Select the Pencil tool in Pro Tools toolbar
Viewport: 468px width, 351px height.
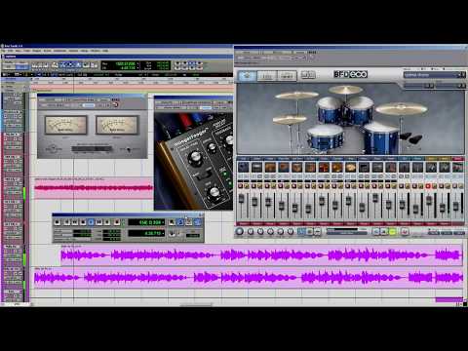click(94, 65)
